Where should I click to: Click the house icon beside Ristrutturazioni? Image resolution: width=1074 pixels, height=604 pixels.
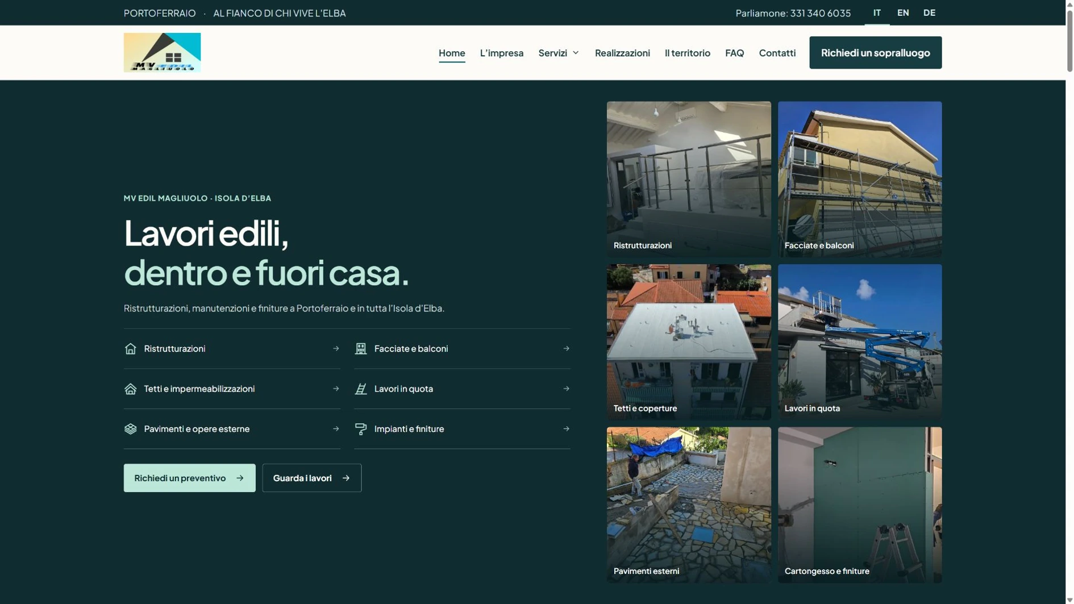click(x=130, y=348)
